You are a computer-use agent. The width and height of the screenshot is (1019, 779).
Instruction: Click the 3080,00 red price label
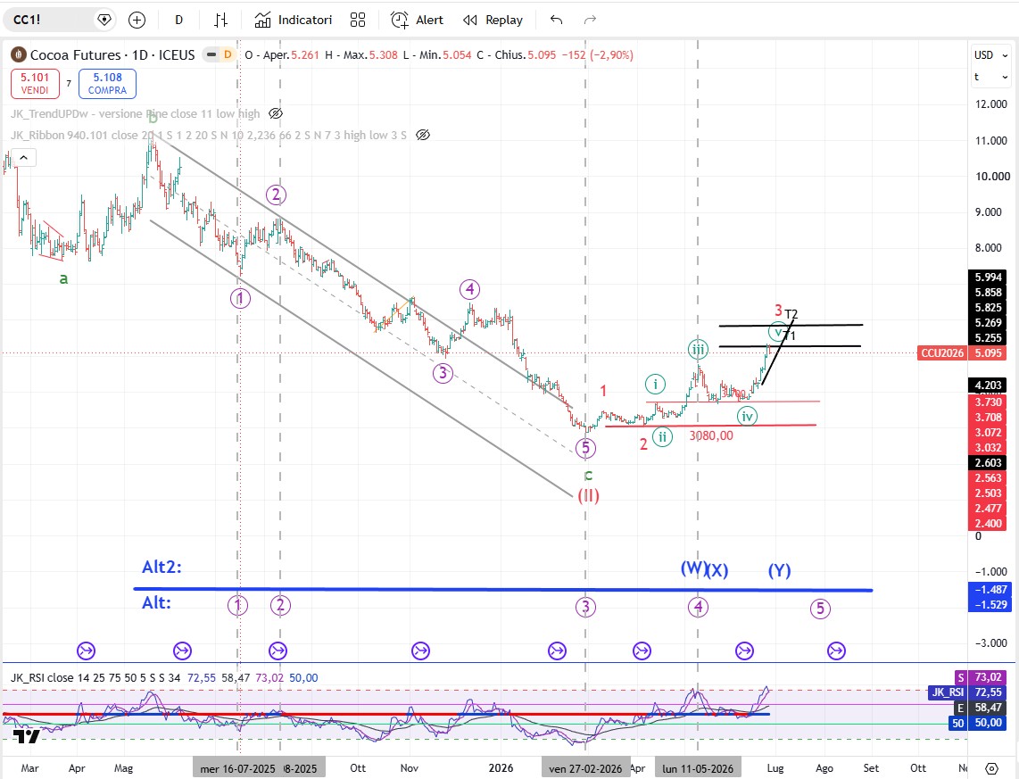[x=711, y=436]
